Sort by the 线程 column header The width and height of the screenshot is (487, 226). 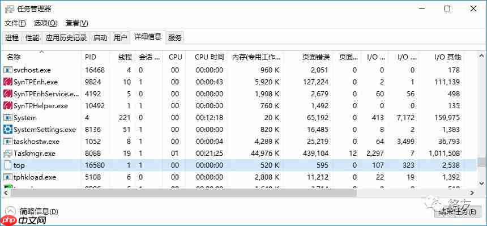click(x=122, y=57)
